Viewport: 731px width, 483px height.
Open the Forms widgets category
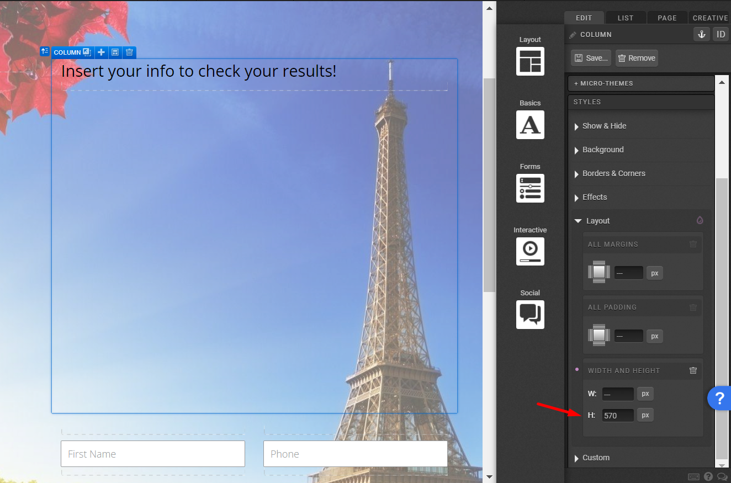coord(530,188)
